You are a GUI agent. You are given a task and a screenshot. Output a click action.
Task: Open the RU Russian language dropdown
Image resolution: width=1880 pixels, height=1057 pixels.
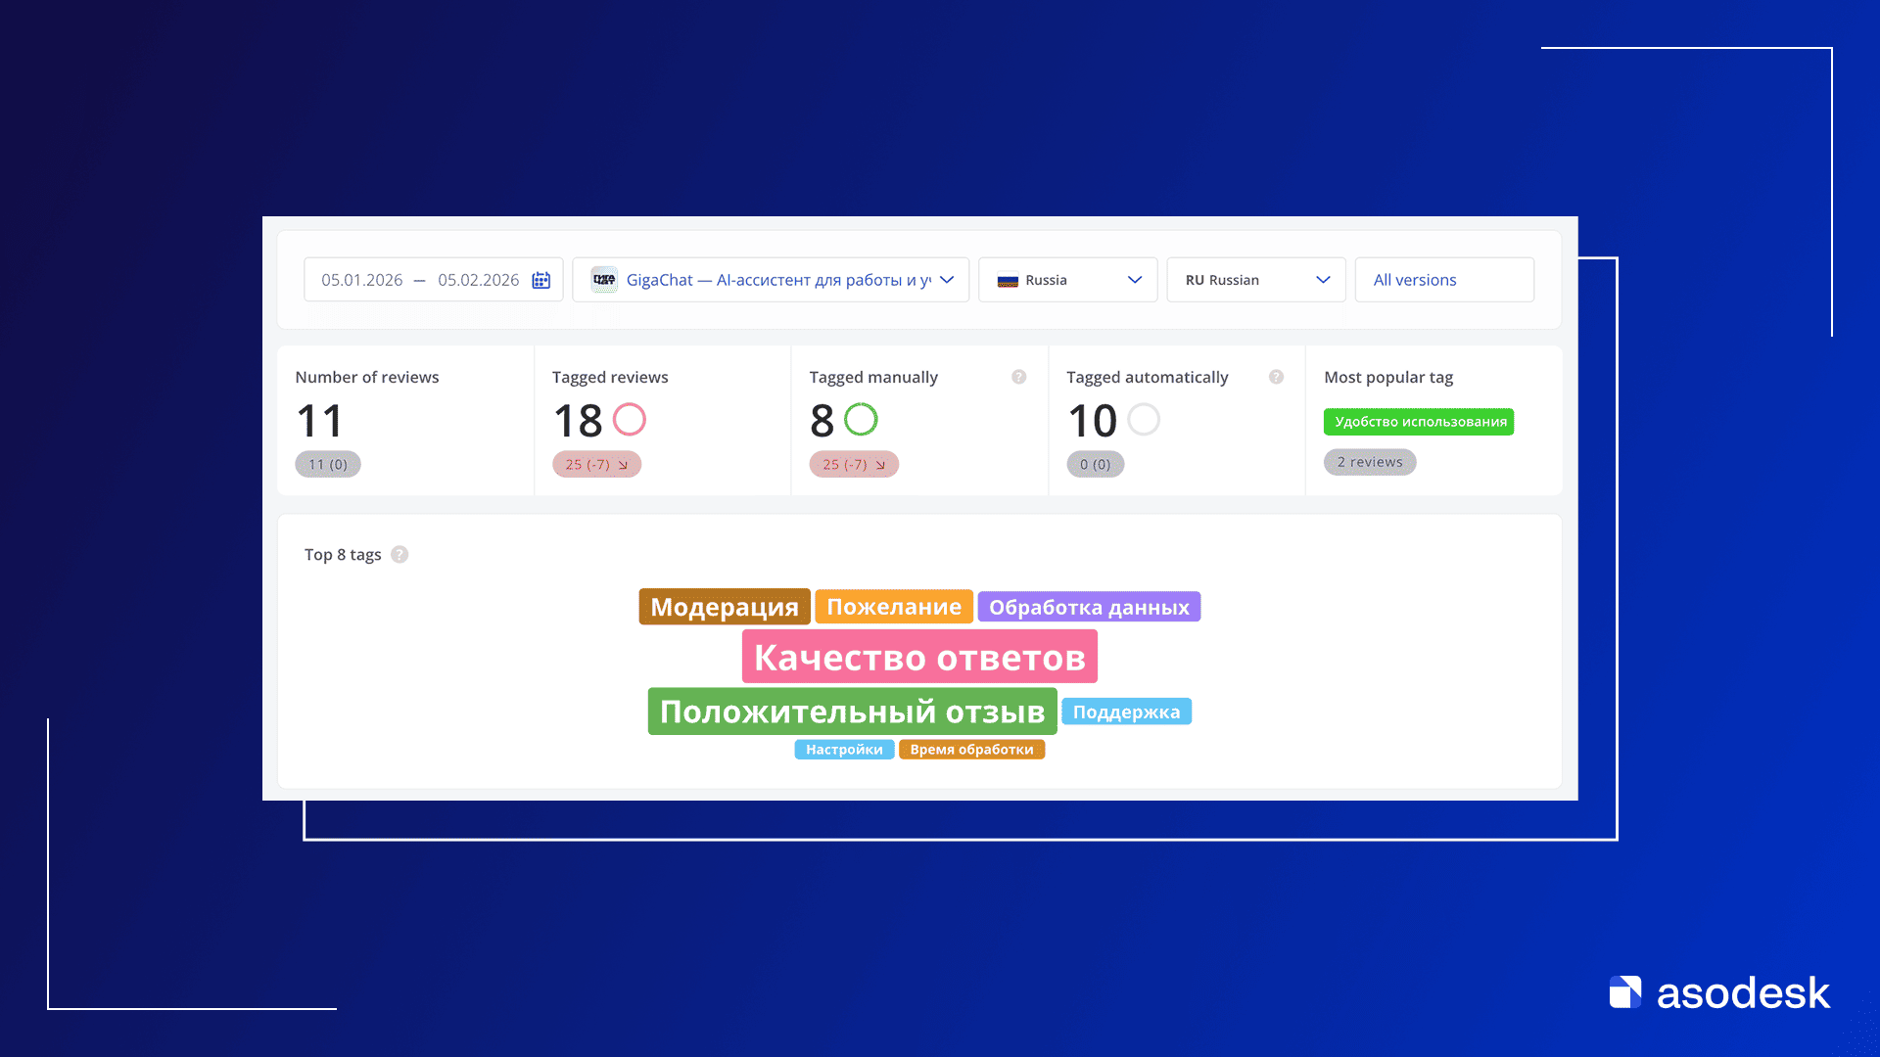click(x=1322, y=280)
